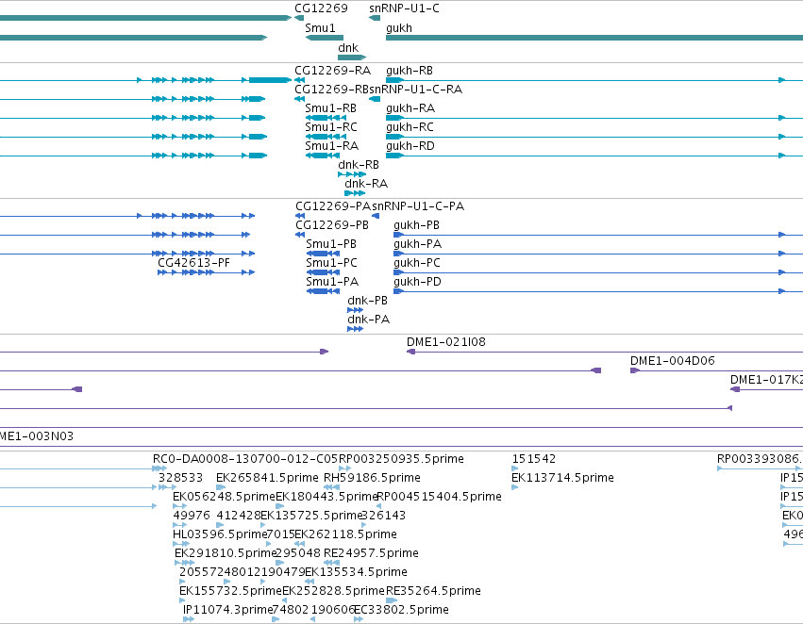Screen dimensions: 803x624
Task: Select the EC33802.5prime EST label
Action: (x=402, y=610)
